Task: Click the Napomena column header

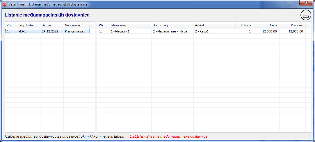Action: pos(76,25)
